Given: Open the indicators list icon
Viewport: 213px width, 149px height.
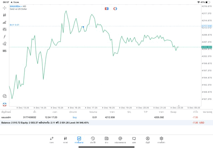Looking at the screenshot, I should tap(5, 22).
